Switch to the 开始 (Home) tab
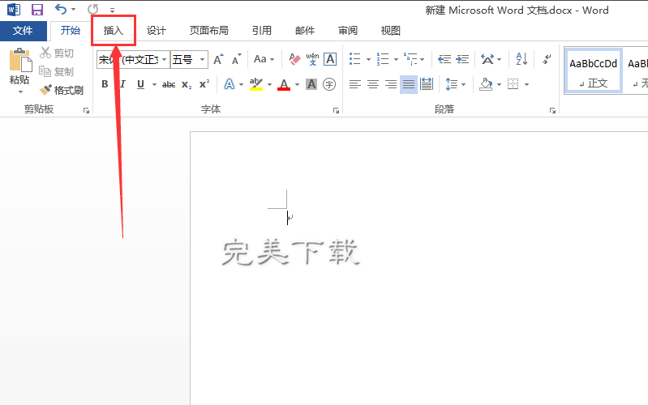The width and height of the screenshot is (648, 405). click(71, 31)
